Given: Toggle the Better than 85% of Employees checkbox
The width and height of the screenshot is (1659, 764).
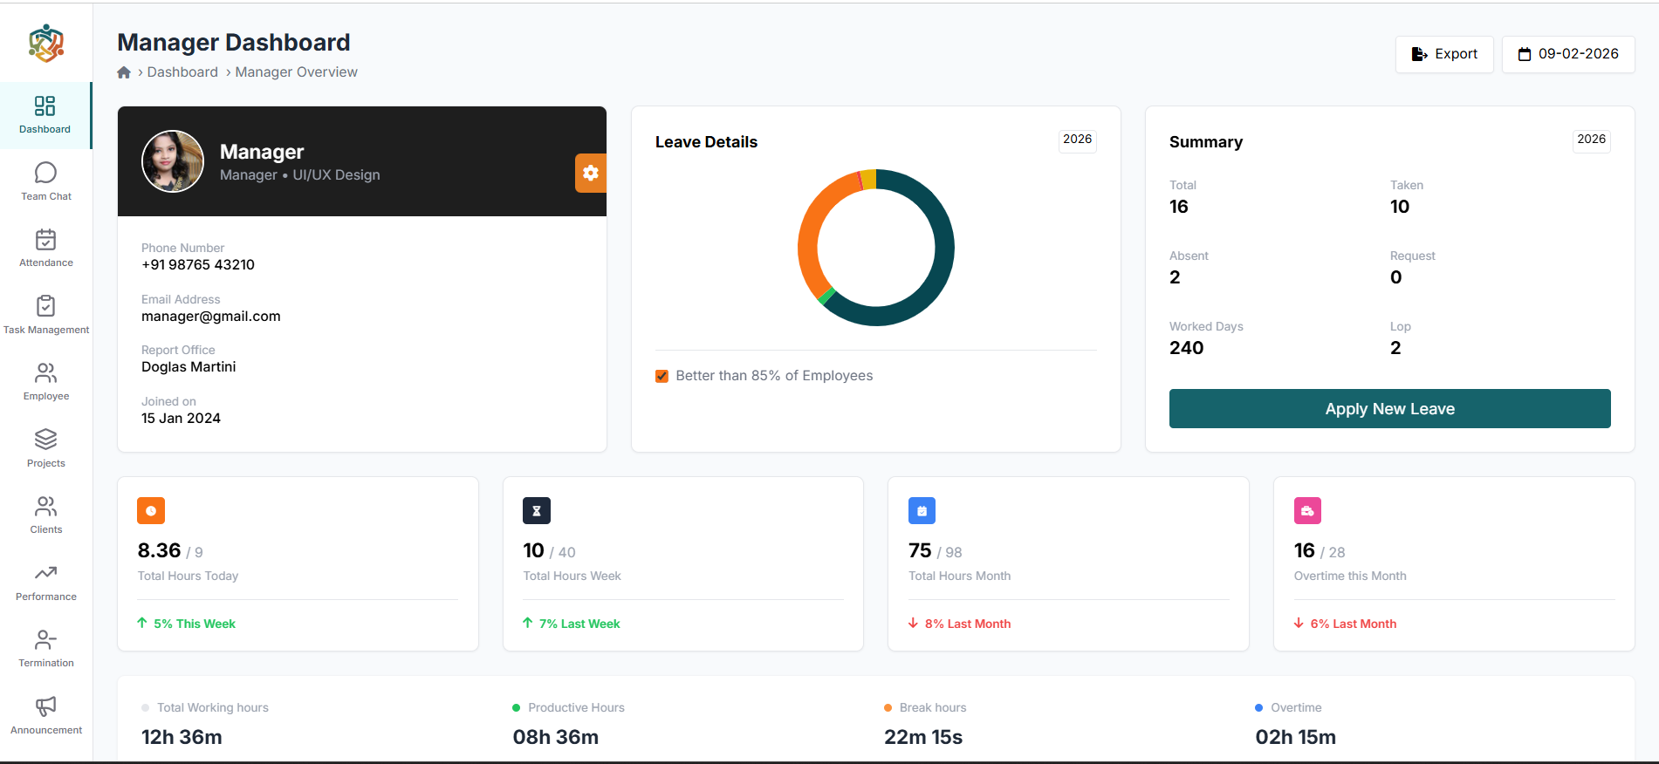Looking at the screenshot, I should (662, 376).
